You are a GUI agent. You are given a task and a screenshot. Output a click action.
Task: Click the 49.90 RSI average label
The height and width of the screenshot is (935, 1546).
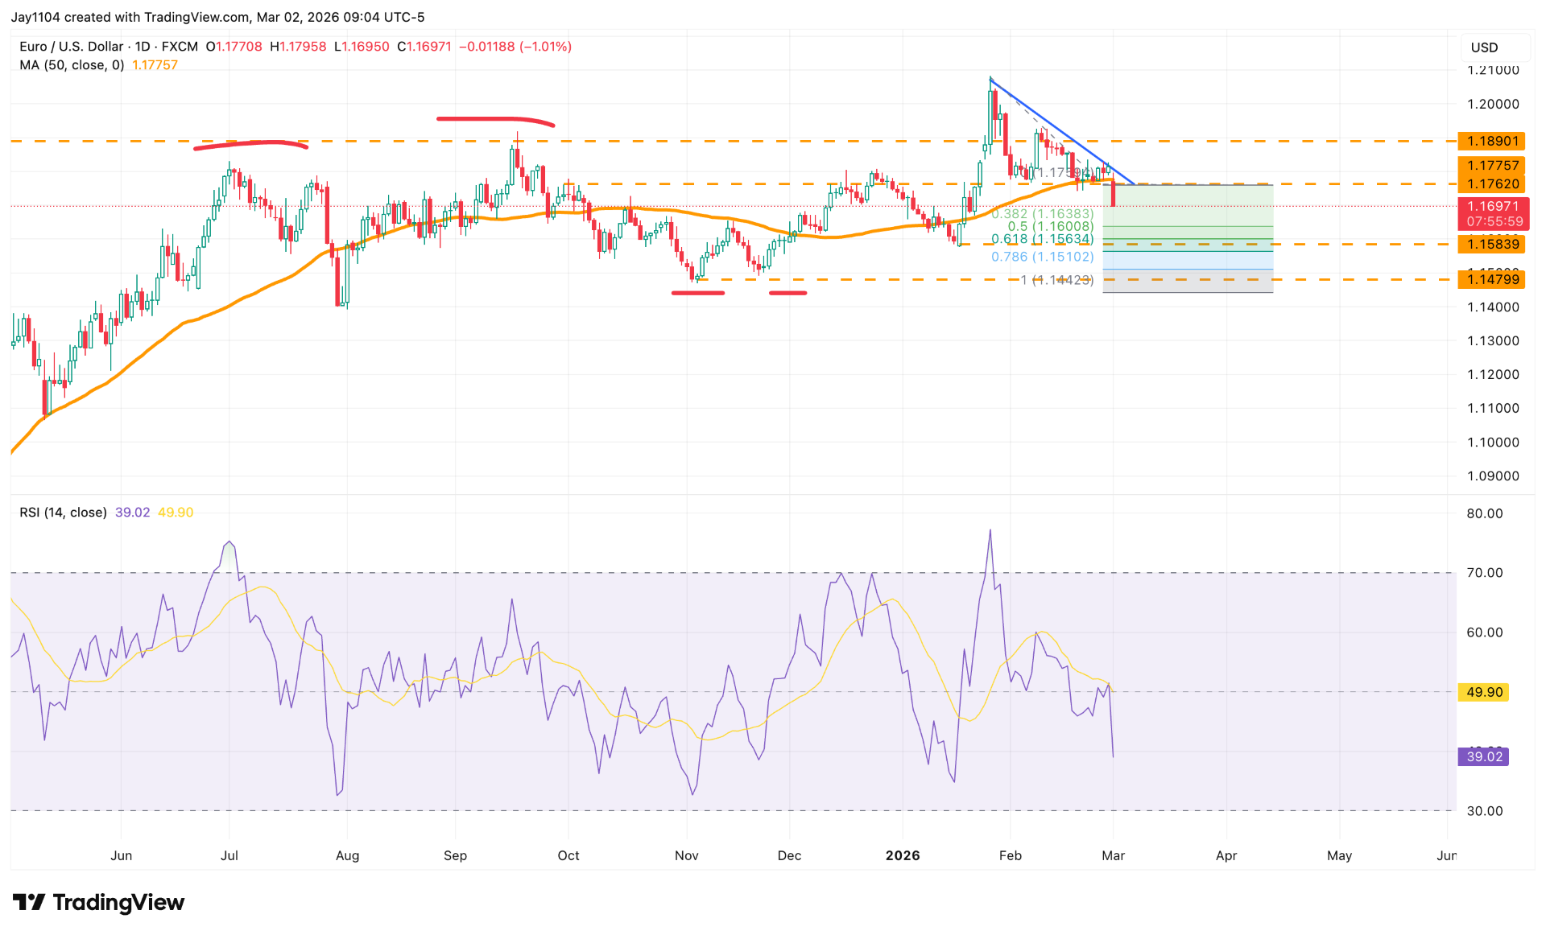(1482, 691)
